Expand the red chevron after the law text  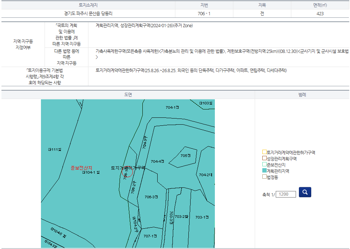[x=97, y=57]
